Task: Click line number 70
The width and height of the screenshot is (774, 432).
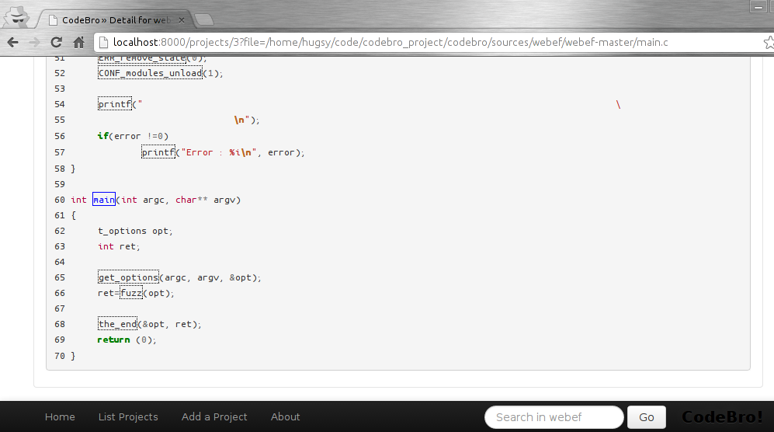Action: [x=60, y=356]
